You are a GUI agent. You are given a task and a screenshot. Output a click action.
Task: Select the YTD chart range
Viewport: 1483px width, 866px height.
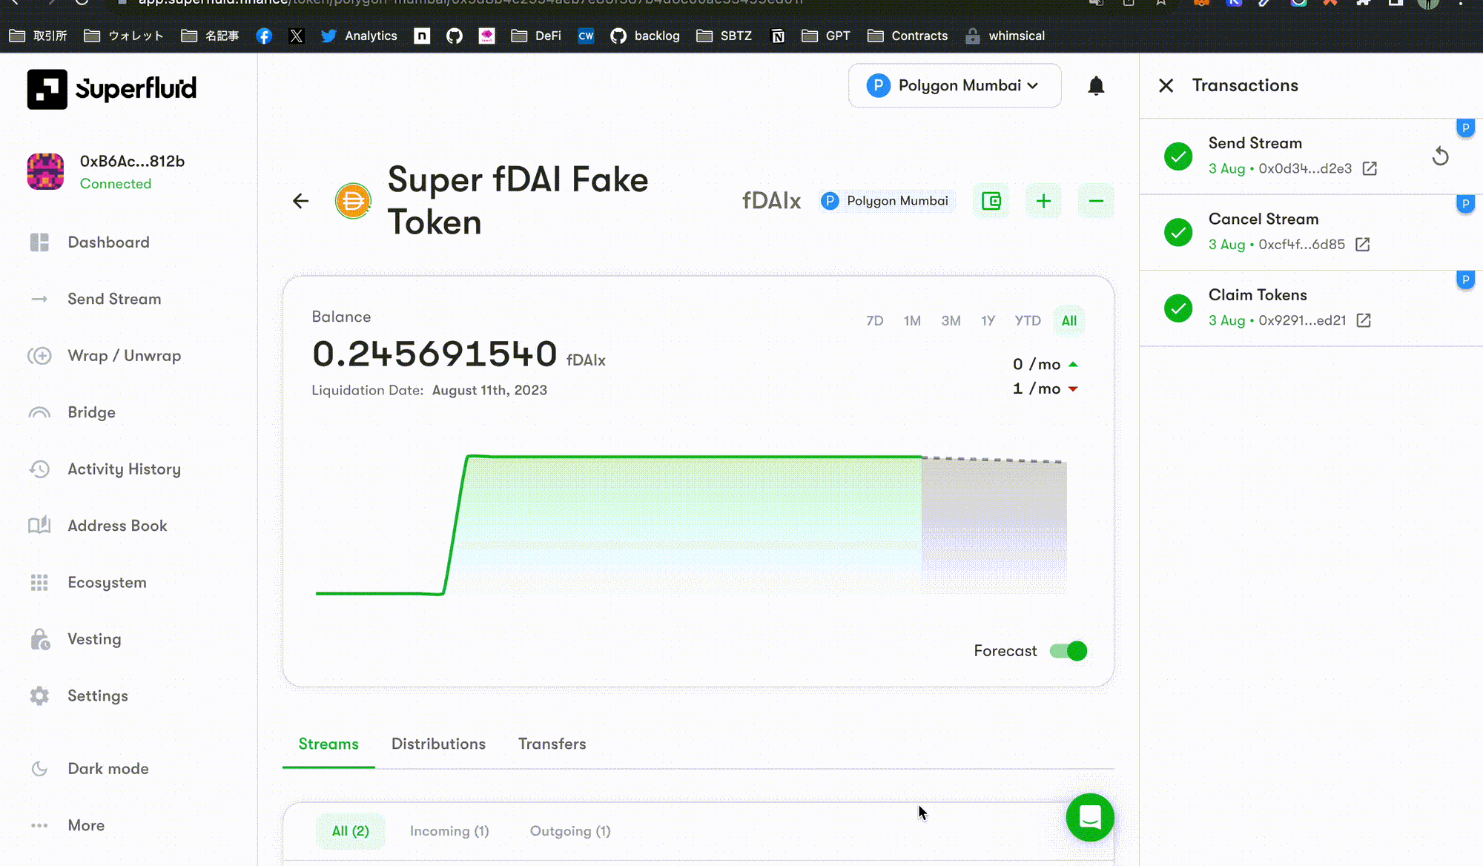(x=1028, y=321)
